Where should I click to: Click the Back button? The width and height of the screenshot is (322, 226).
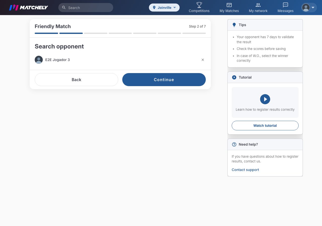tap(76, 80)
